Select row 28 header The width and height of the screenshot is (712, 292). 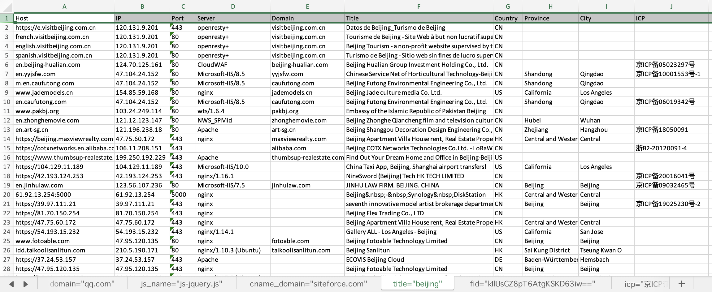pyautogui.click(x=7, y=269)
